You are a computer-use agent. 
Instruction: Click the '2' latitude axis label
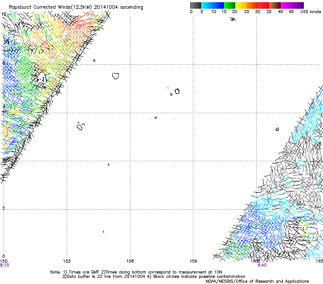[3, 208]
